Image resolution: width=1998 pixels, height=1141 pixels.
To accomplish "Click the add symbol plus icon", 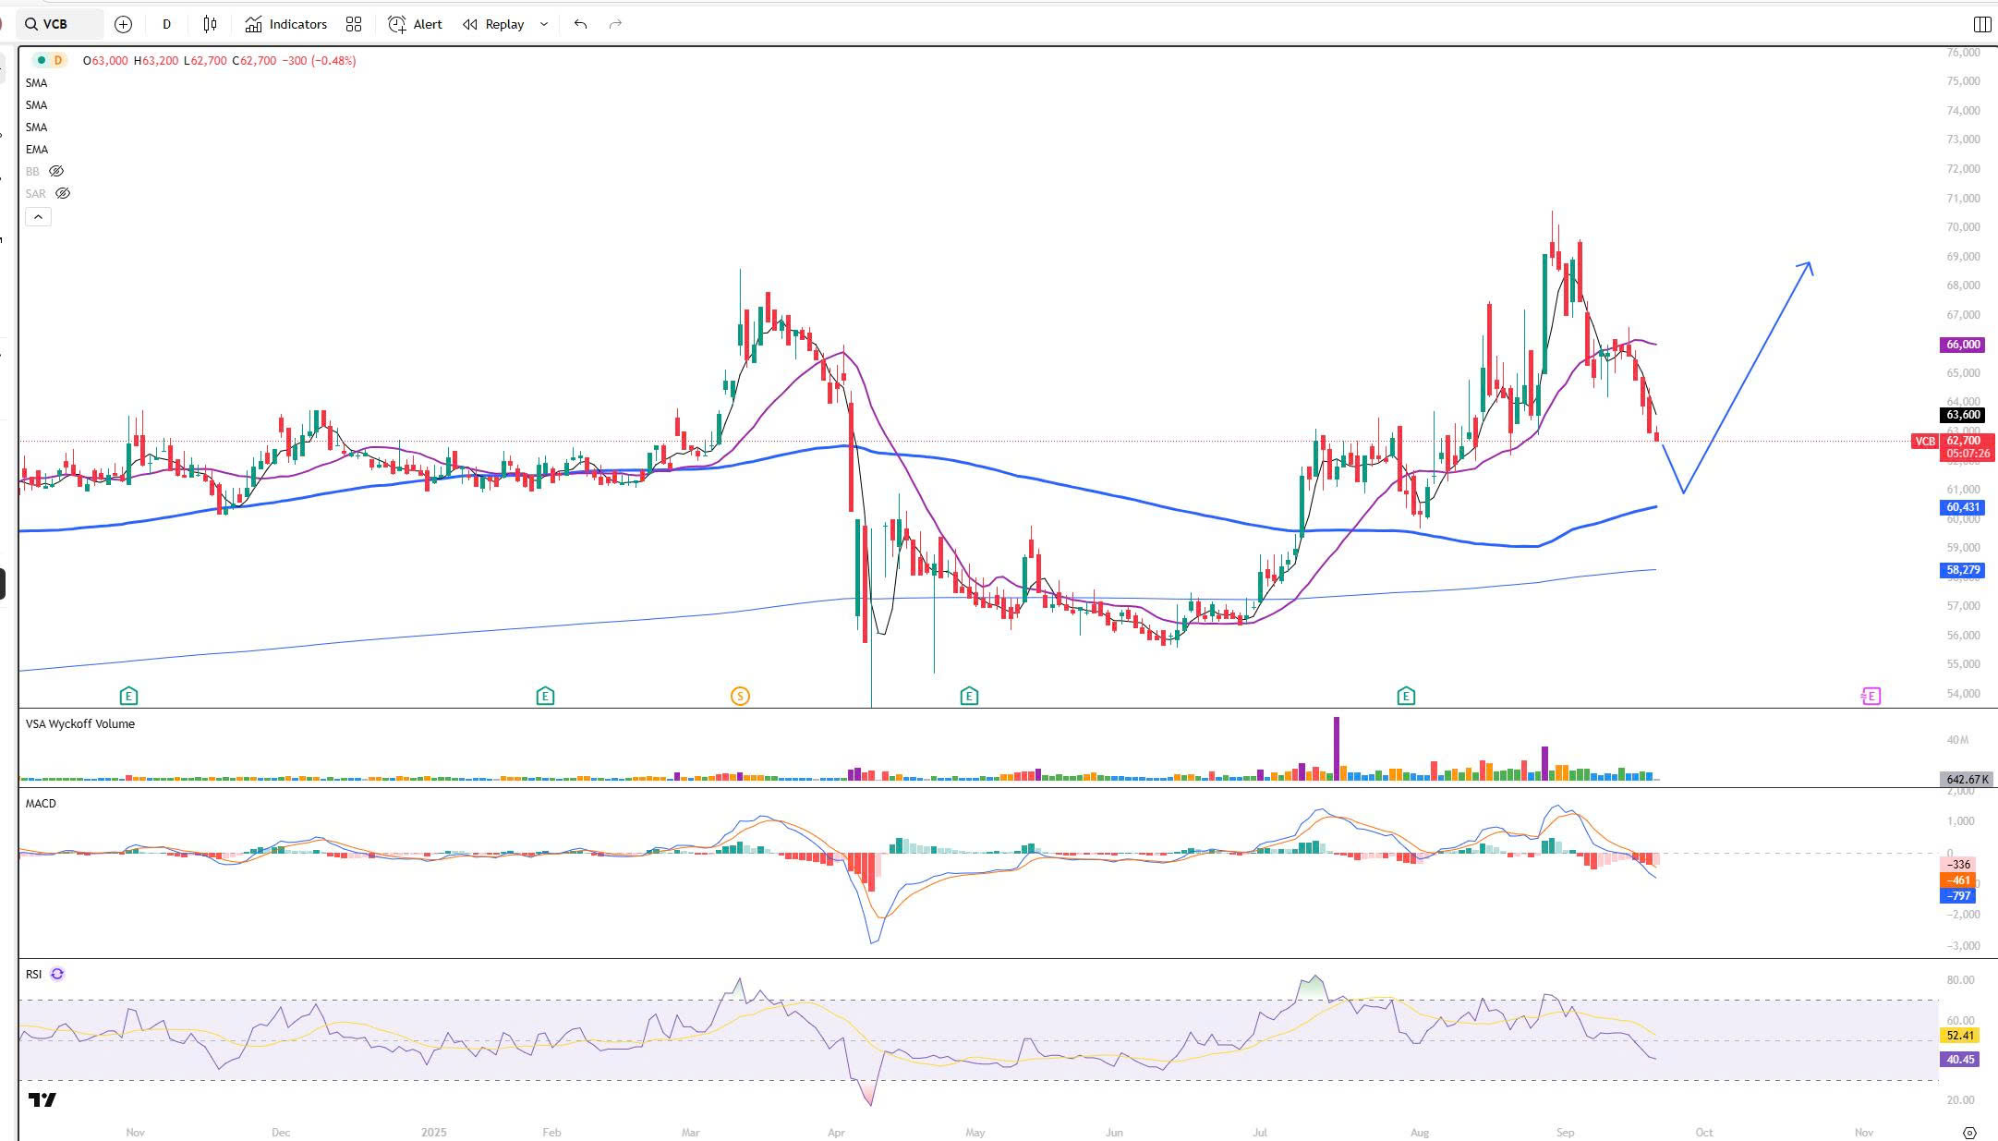I will [x=123, y=25].
